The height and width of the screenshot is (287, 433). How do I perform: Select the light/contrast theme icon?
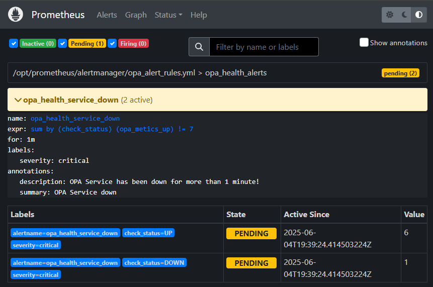(x=419, y=15)
